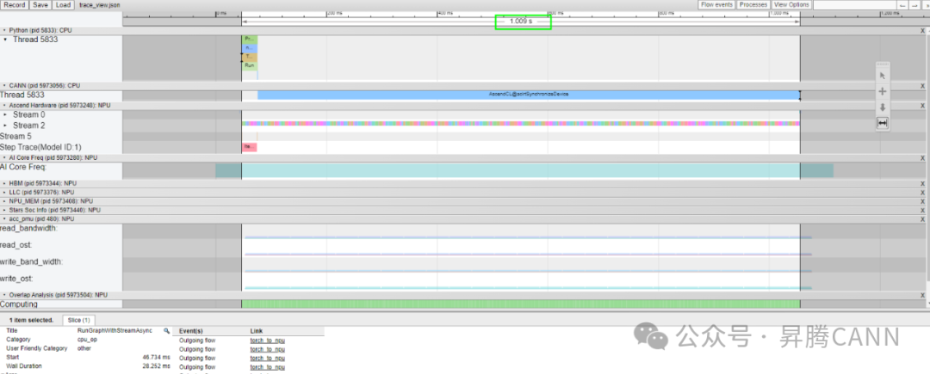Collapse the Thread 5833 Python track
The height and width of the screenshot is (374, 930).
[6, 40]
